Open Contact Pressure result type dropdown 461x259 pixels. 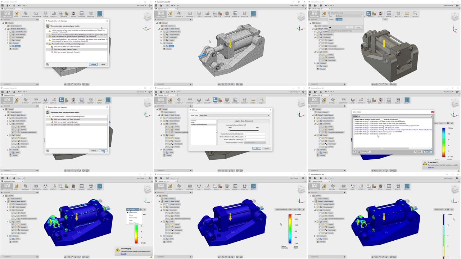[281, 209]
